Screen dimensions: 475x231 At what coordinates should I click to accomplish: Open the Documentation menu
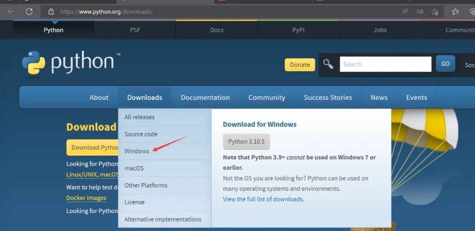(x=205, y=97)
